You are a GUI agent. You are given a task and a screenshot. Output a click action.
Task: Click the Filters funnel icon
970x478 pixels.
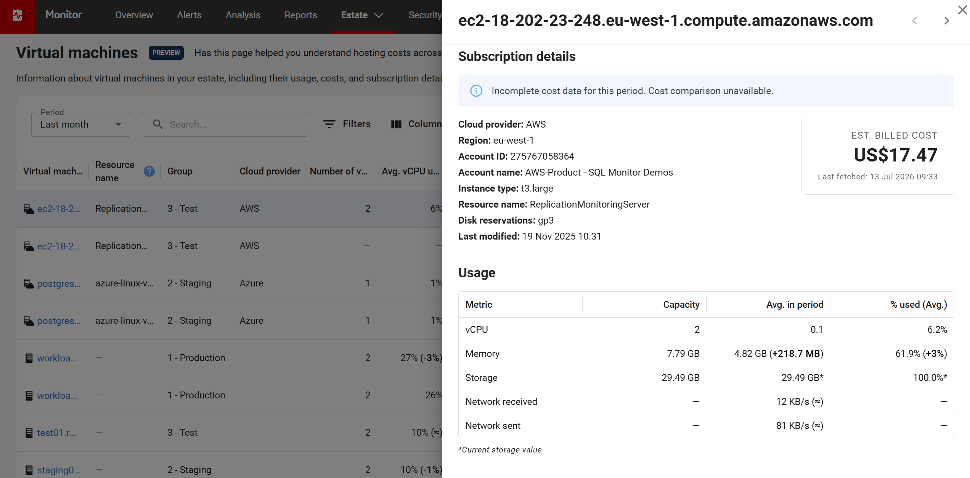[329, 124]
